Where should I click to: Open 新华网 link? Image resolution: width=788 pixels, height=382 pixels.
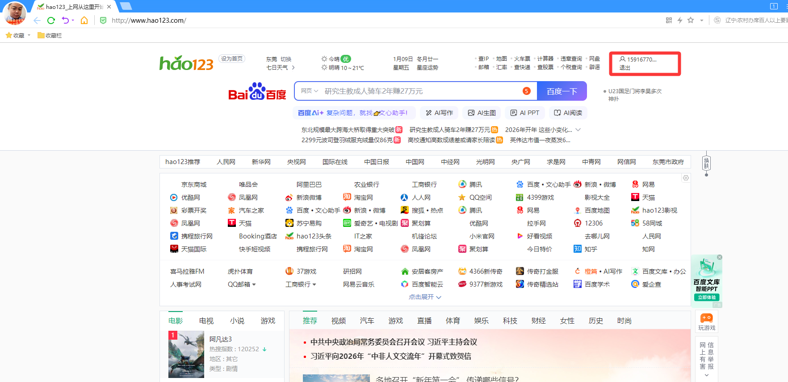261,162
